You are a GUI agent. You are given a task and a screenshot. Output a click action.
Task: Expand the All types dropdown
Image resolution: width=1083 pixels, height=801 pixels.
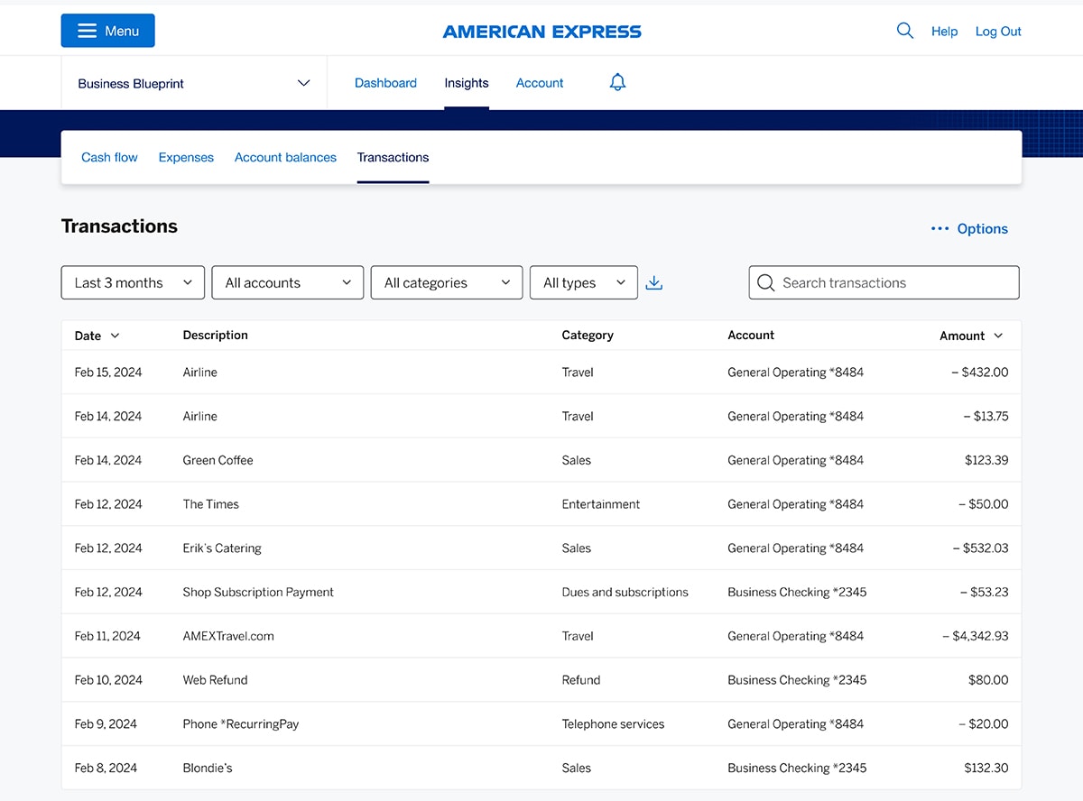[x=583, y=282]
